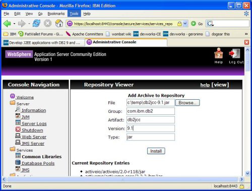
Task: Click the Server Logs icon
Action: [18, 122]
